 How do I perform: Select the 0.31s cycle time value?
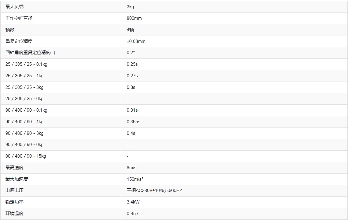click(132, 110)
